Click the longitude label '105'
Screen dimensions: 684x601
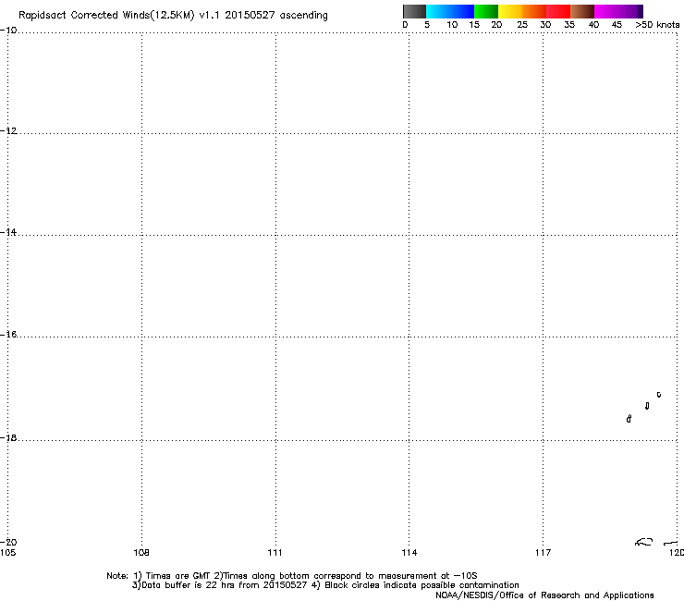tap(7, 553)
